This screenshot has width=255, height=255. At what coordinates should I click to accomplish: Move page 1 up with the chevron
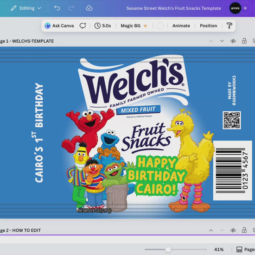[x=211, y=41]
